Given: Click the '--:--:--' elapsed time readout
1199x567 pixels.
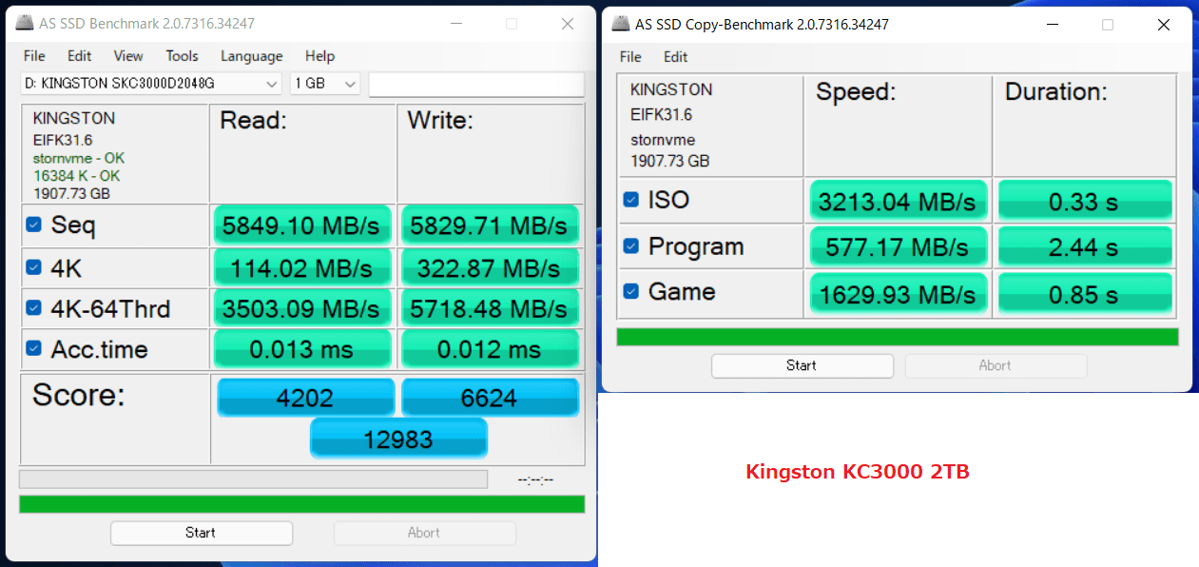Looking at the screenshot, I should coord(535,479).
